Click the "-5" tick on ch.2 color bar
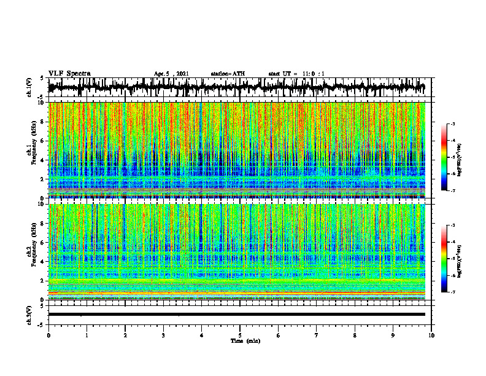Viewport: 486px width, 376px height. pos(453,259)
